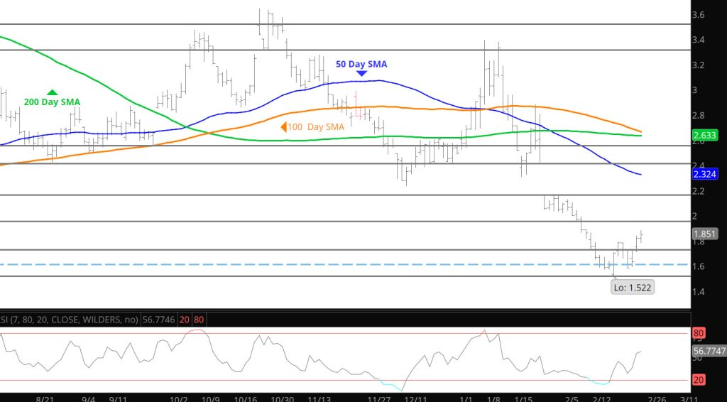Click the 56.7747 tag on RSI axis
The width and height of the screenshot is (727, 402).
(x=709, y=350)
